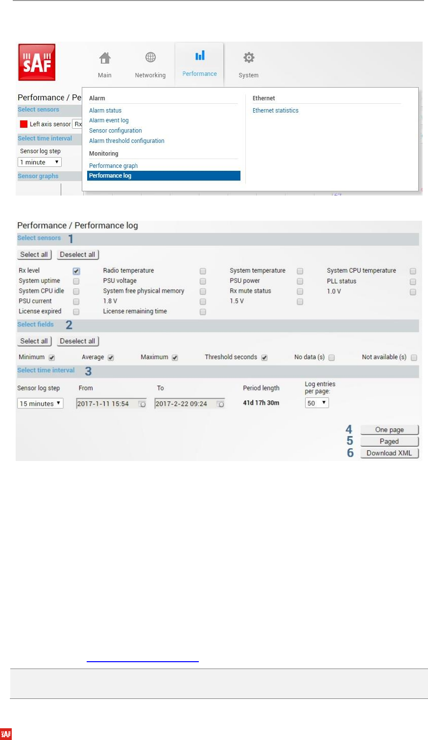Open the 1 minute log step dropdown
The width and height of the screenshot is (428, 740).
point(40,162)
